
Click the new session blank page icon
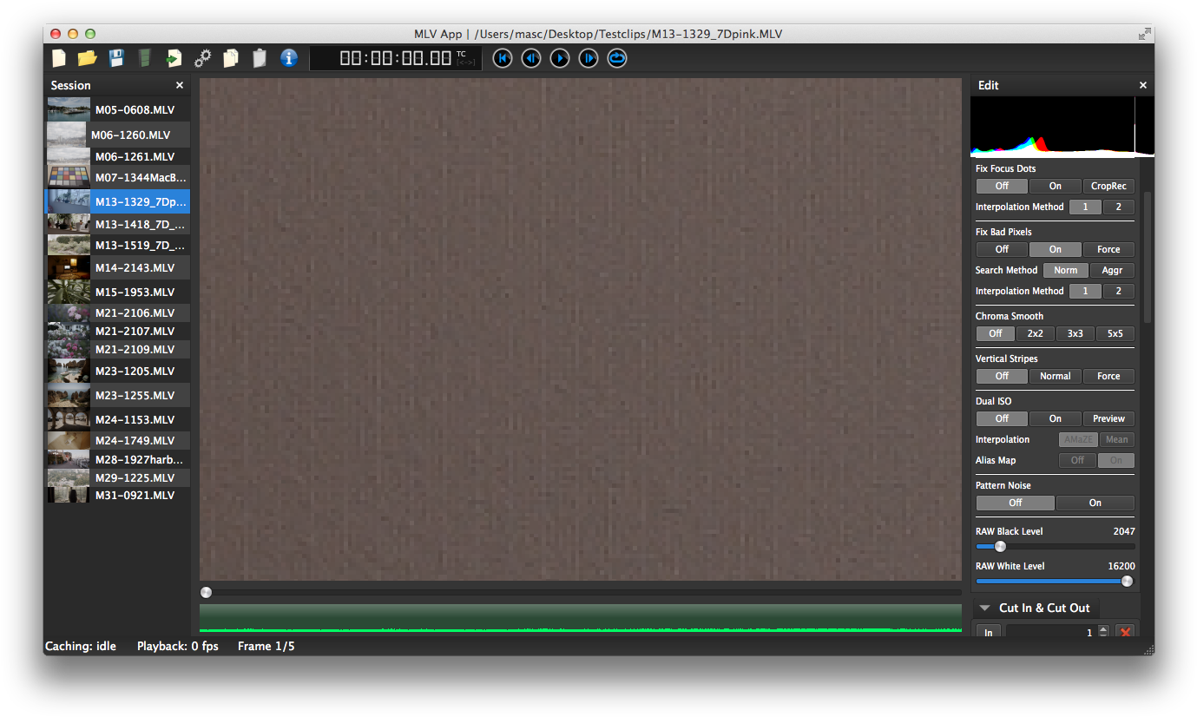(59, 58)
